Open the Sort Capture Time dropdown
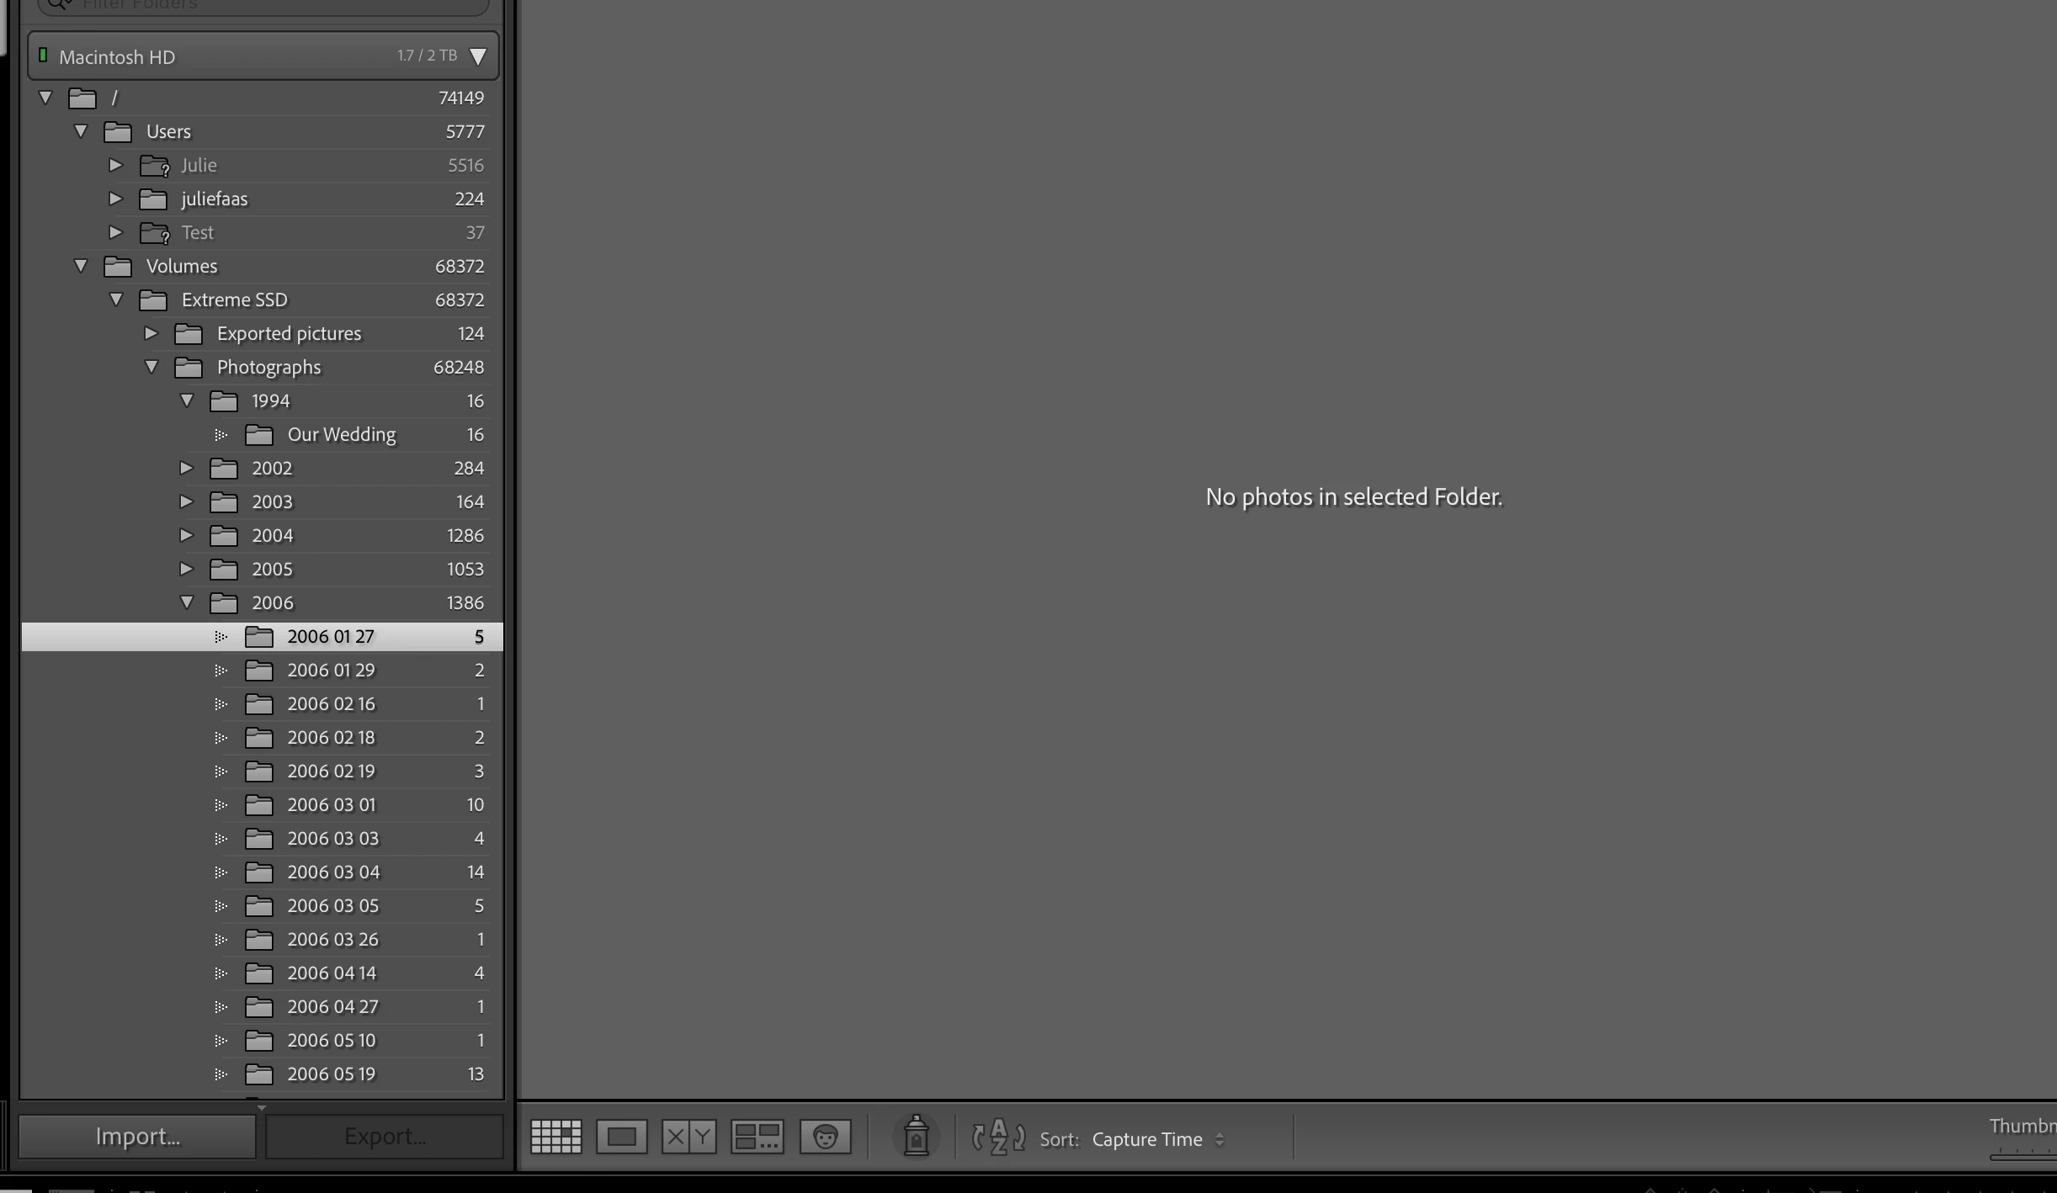The width and height of the screenshot is (2057, 1193). coord(1157,1139)
